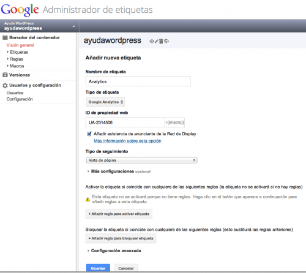Select Borrador del contenedor heading
The image size is (306, 273).
click(34, 37)
